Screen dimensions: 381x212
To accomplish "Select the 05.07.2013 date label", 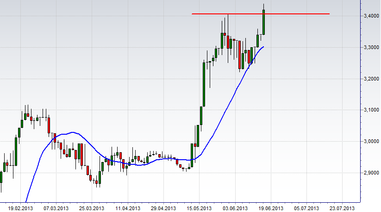I will 306,208.
